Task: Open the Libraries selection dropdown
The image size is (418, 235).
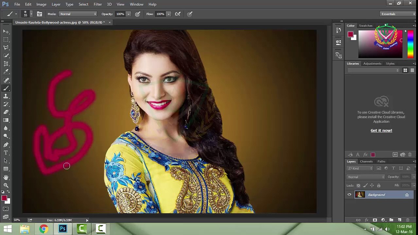Action: tap(374, 70)
